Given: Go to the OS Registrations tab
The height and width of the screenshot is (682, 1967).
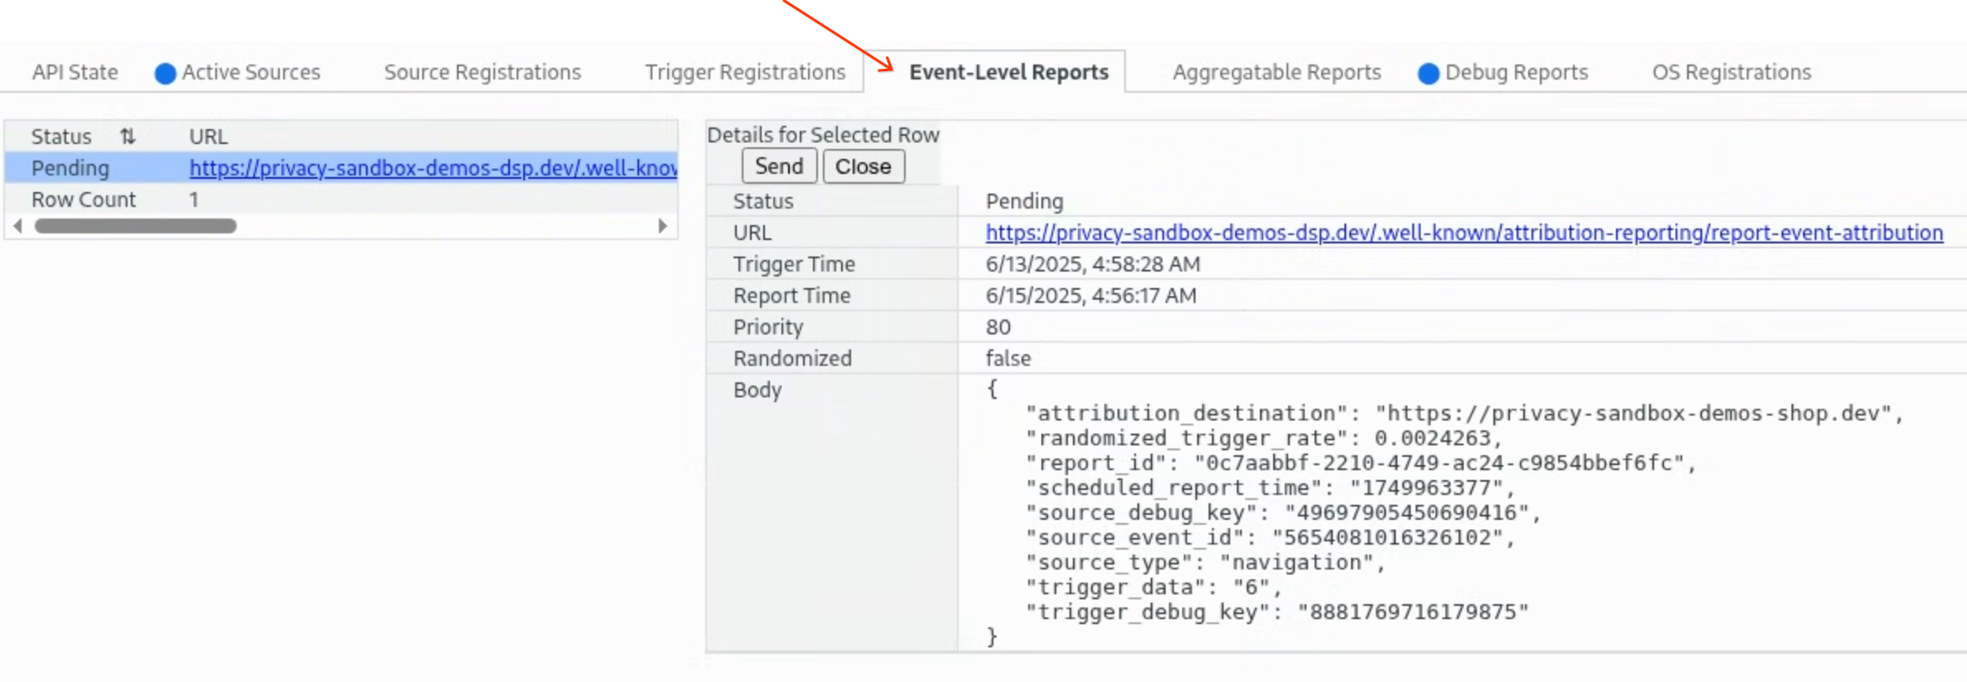Looking at the screenshot, I should pyautogui.click(x=1731, y=72).
